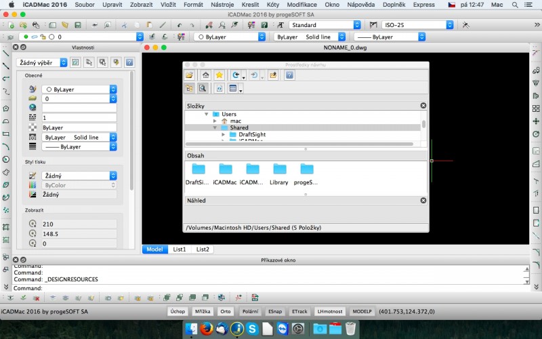This screenshot has width=542, height=339.
Task: Click the Redo arrow in top toolbar
Action: pyautogui.click(x=192, y=25)
